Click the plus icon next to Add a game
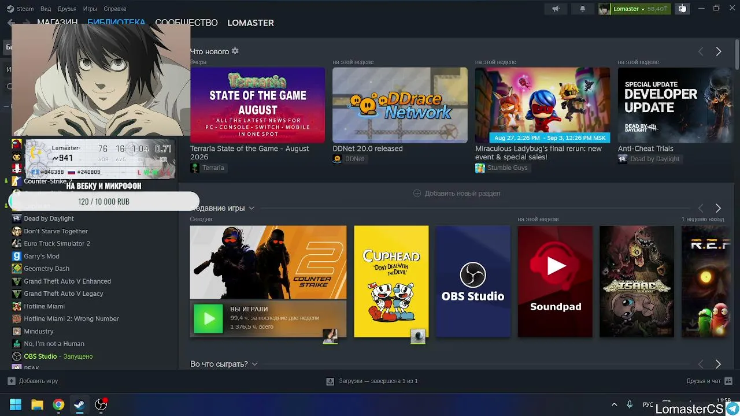 point(11,381)
